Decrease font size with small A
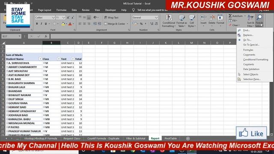Screen dimensions: 274x154 point(73,18)
